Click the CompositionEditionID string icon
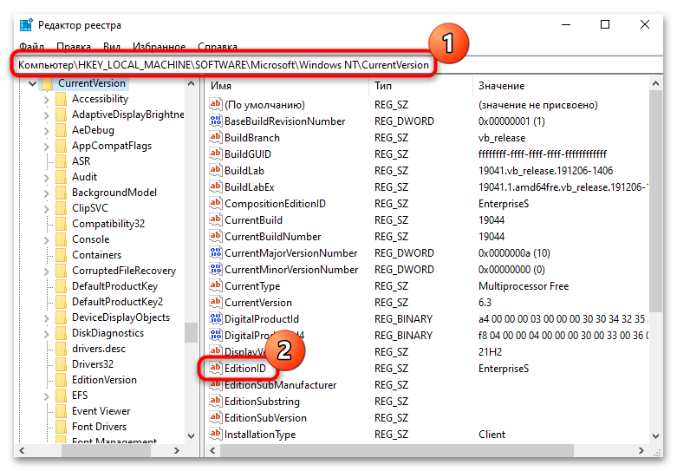The image size is (677, 471). pos(216,203)
